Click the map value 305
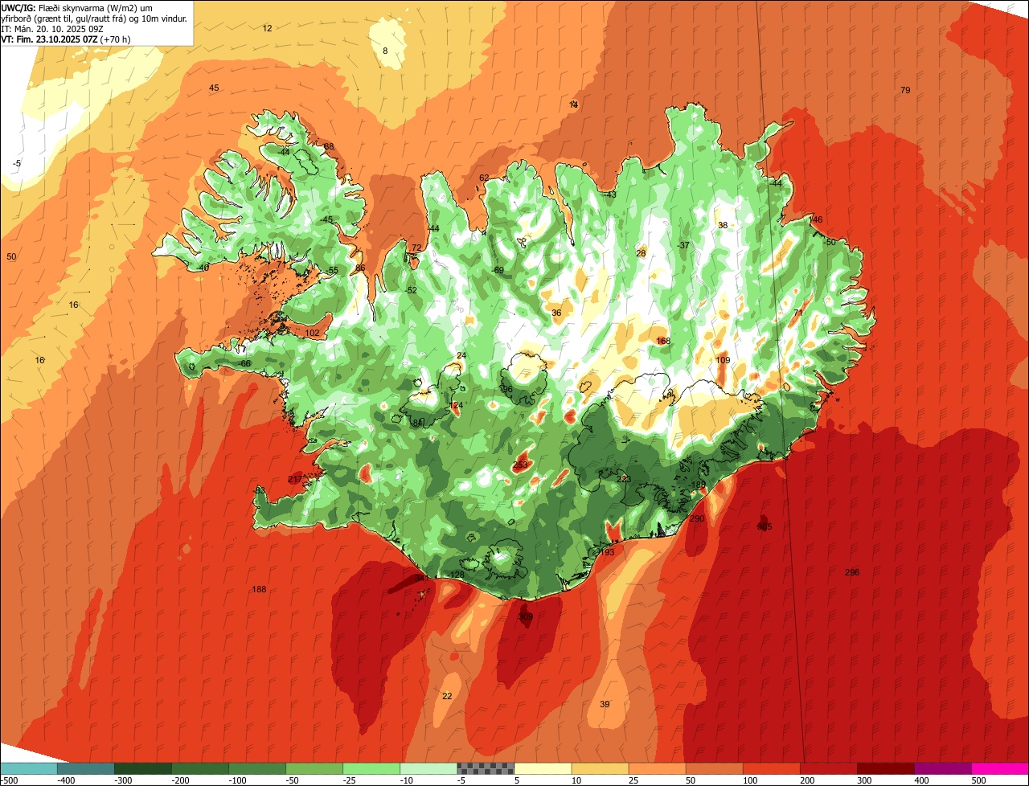The width and height of the screenshot is (1029, 786). tap(765, 526)
